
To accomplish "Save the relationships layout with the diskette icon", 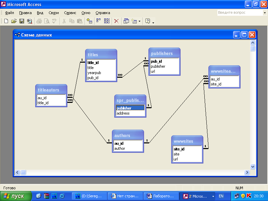I will click(x=22, y=21).
